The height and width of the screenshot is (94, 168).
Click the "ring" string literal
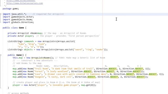89,50
